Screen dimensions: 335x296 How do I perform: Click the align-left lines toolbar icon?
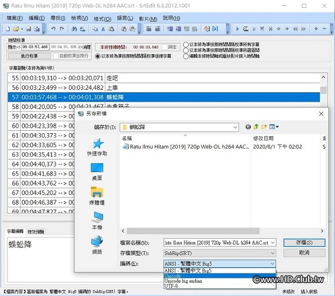click(x=149, y=29)
